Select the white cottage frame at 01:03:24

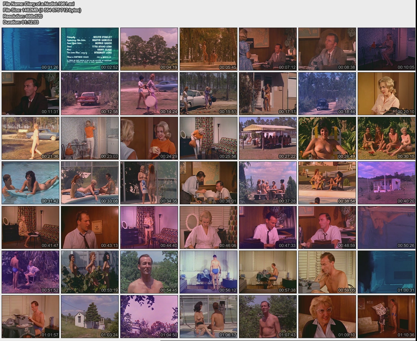coord(89,316)
